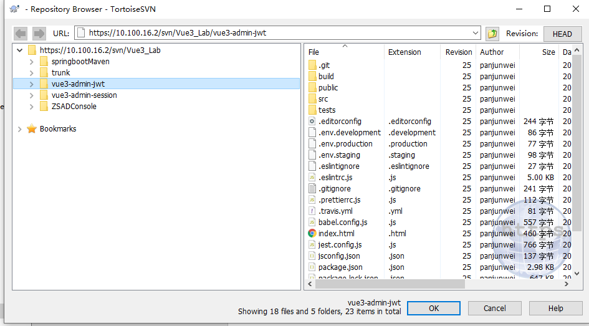Click the JS icon of .eslintrc.js
This screenshot has width=589, height=326.
point(312,177)
